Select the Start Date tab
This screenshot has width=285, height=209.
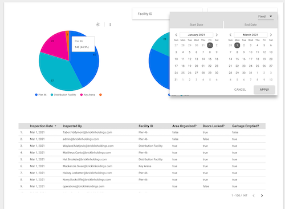(196, 25)
